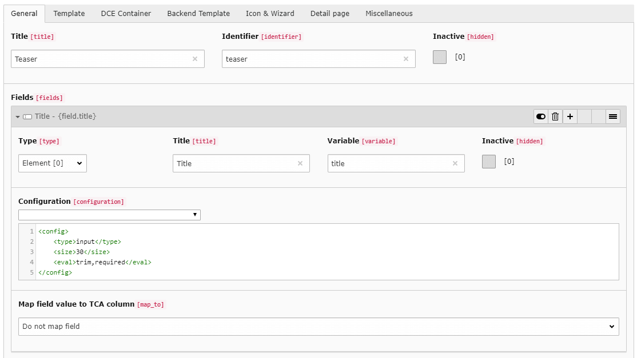Delete the Title field record using trash icon
Screen dimensions: 637x358
pos(555,116)
